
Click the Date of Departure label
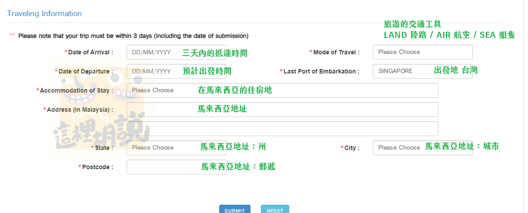pyautogui.click(x=86, y=71)
